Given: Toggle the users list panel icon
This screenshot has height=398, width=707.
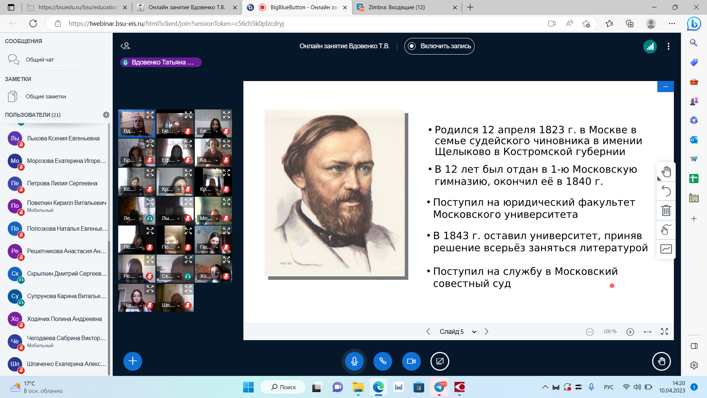Looking at the screenshot, I should click(x=125, y=46).
